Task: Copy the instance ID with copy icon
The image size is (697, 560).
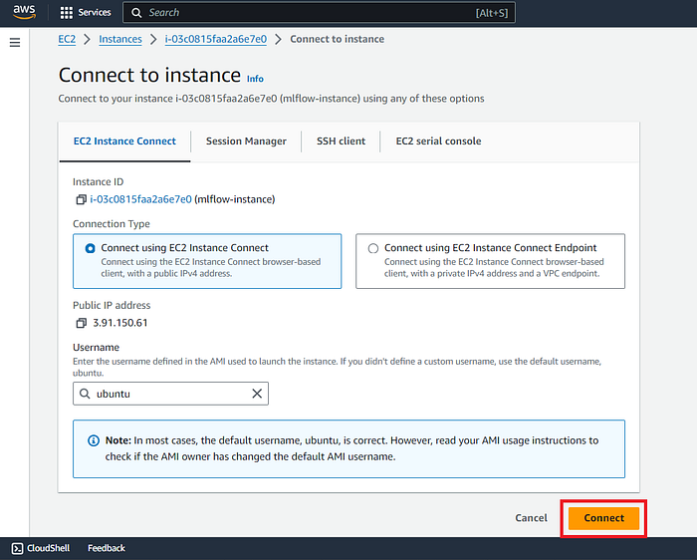Action: 81,199
